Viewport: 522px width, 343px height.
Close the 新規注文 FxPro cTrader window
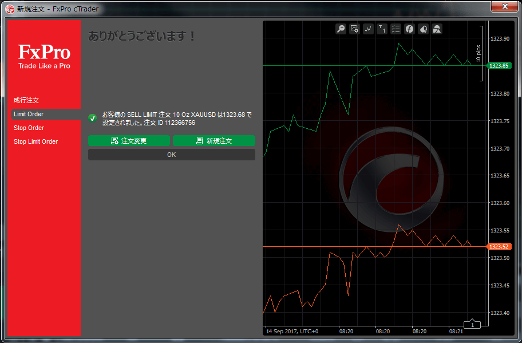pyautogui.click(x=505, y=6)
